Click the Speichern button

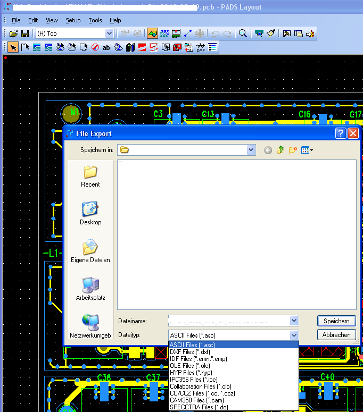click(x=336, y=321)
